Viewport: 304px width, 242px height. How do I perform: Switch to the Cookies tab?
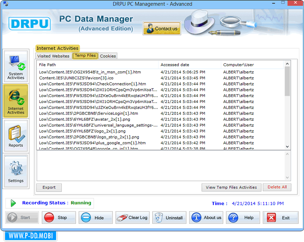tap(108, 56)
